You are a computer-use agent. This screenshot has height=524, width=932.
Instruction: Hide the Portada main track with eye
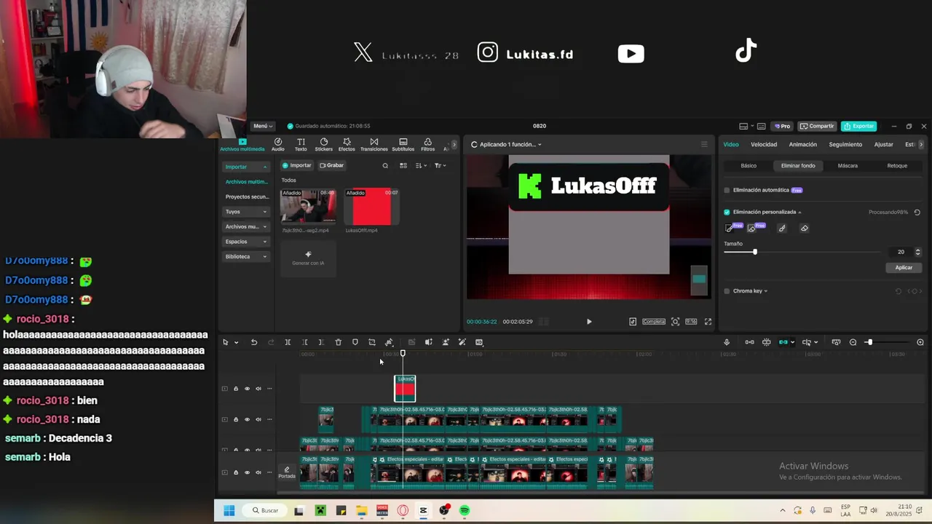tap(247, 472)
